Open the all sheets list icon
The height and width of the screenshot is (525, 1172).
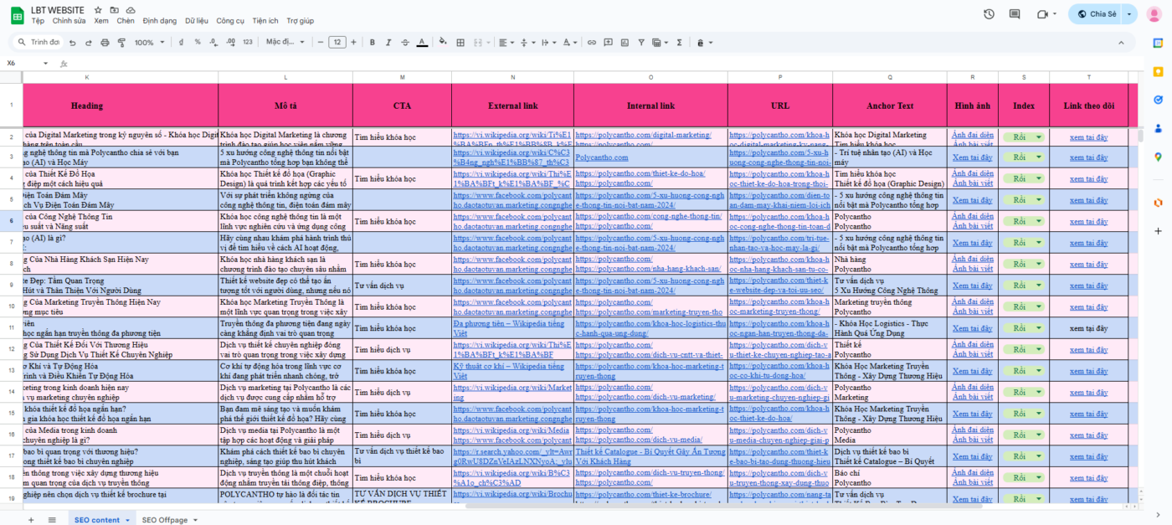(51, 520)
